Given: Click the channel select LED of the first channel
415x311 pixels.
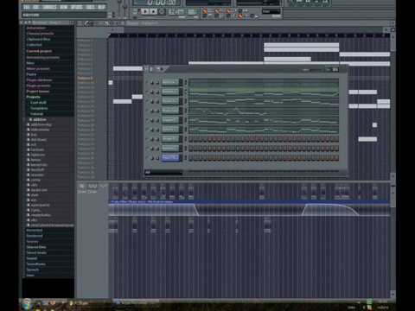Looking at the screenshot, I should point(186,82).
